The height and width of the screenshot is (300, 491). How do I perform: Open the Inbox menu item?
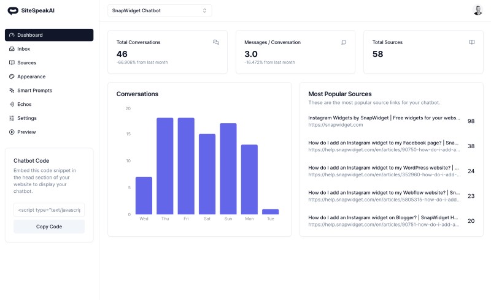[49, 49]
